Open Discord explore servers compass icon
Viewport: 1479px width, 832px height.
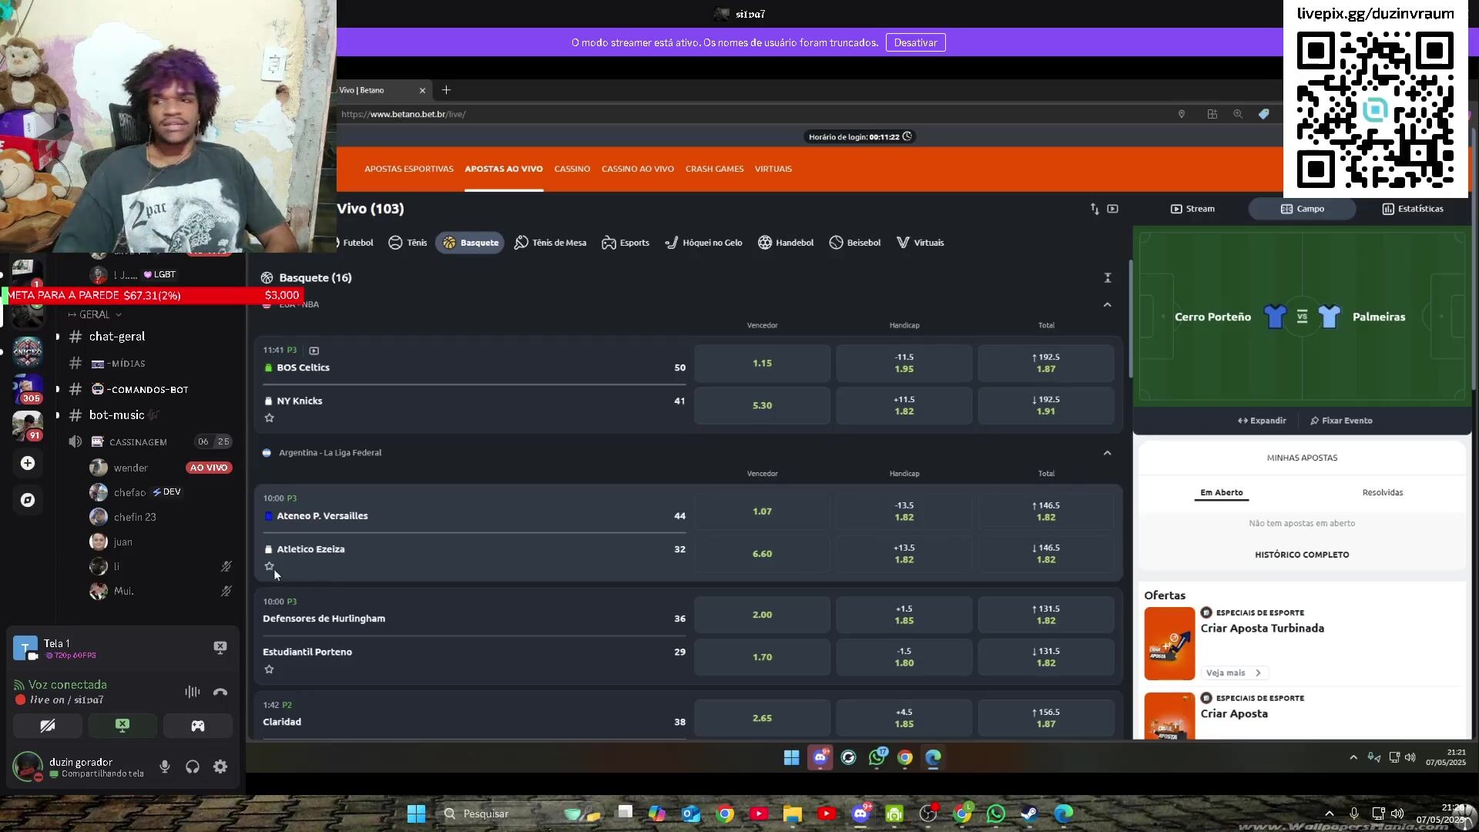coord(28,500)
